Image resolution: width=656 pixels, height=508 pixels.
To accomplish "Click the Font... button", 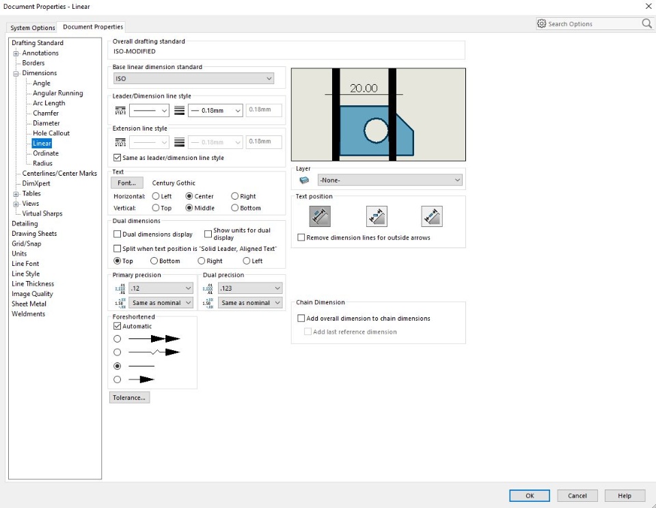I will [127, 183].
